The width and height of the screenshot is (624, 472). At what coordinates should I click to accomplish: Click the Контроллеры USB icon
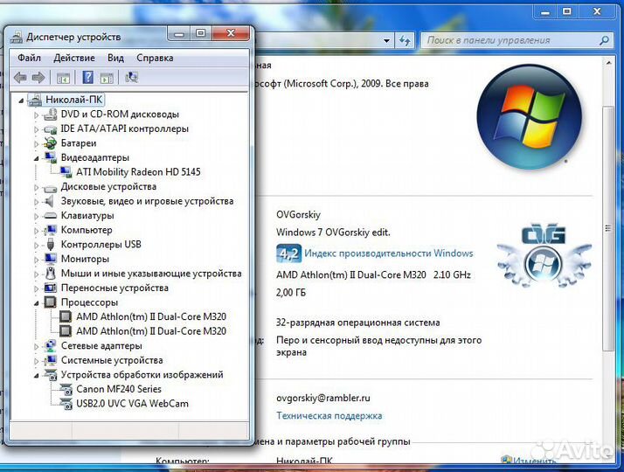coord(50,245)
